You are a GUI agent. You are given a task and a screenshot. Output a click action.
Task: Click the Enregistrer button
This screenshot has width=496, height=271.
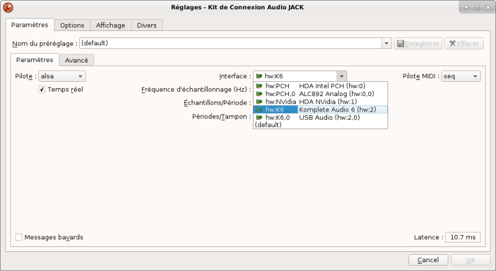[x=418, y=43]
